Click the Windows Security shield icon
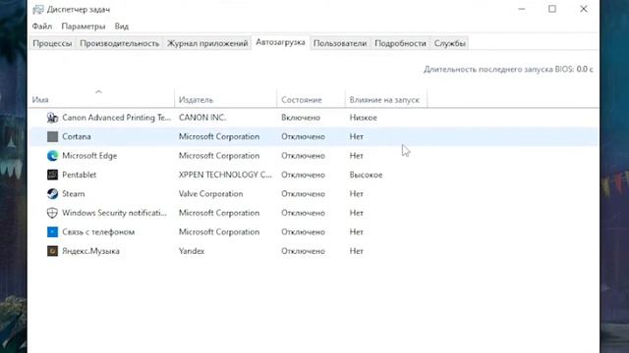The height and width of the screenshot is (353, 629). point(52,213)
